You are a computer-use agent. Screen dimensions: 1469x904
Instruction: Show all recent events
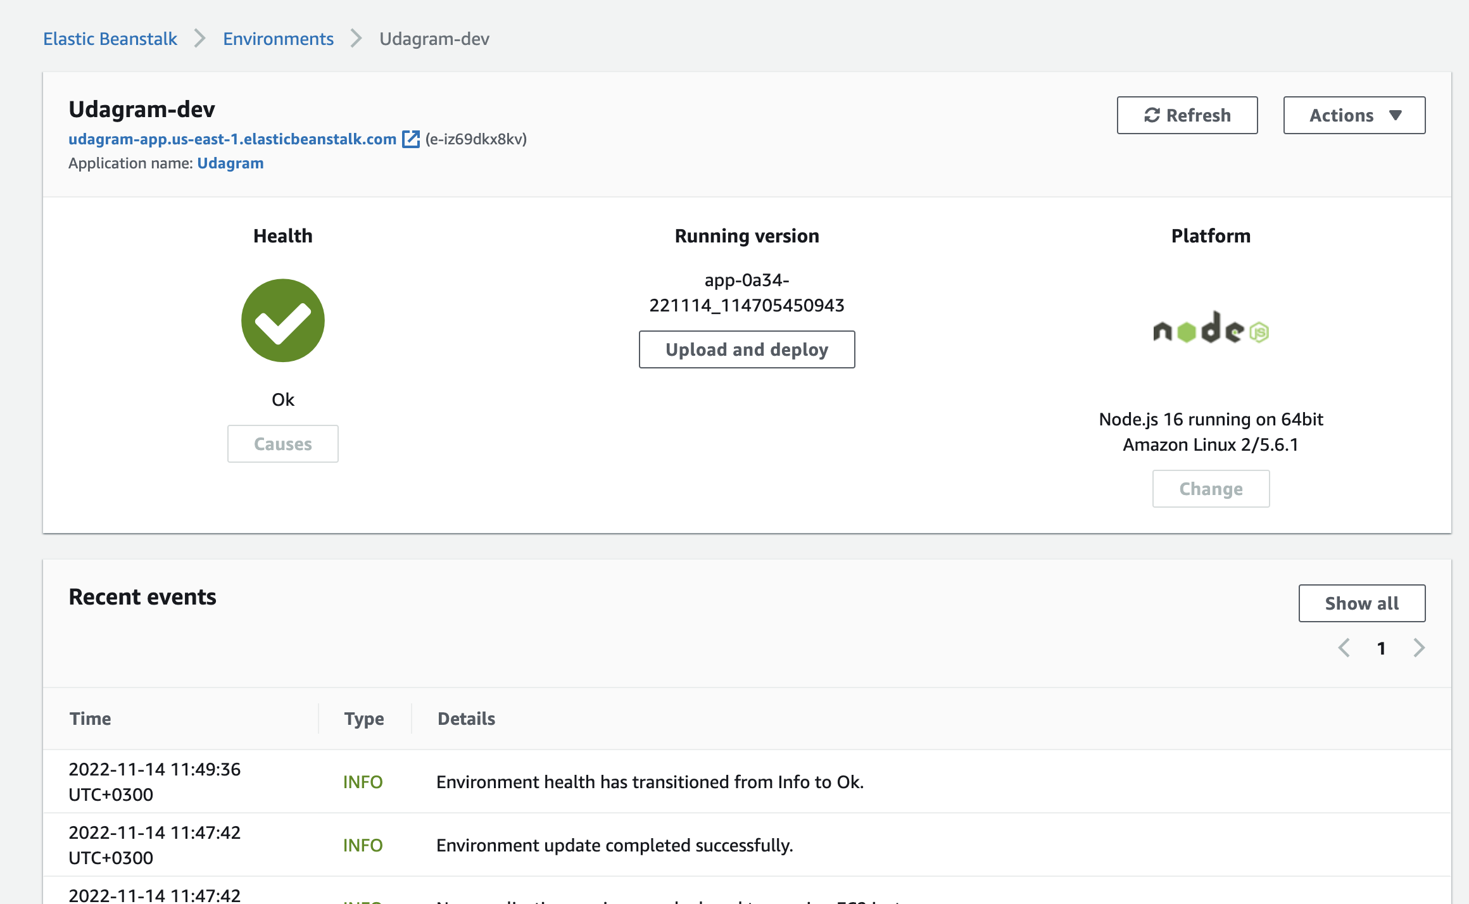coord(1362,603)
